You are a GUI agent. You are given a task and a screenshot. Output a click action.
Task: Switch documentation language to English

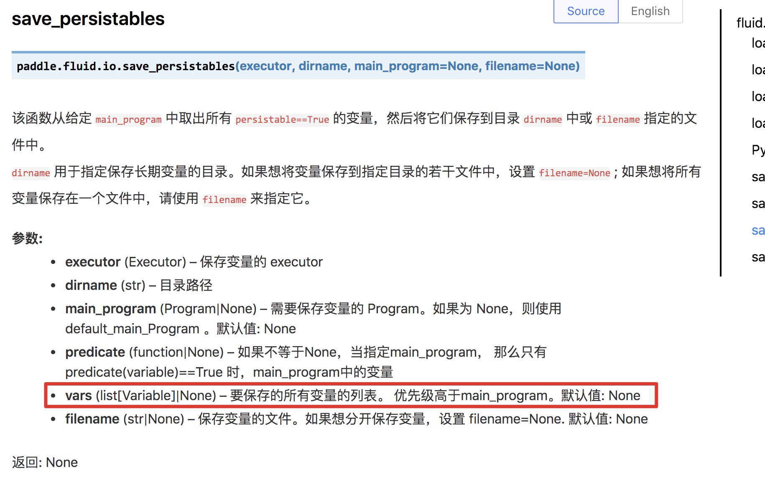coord(650,11)
